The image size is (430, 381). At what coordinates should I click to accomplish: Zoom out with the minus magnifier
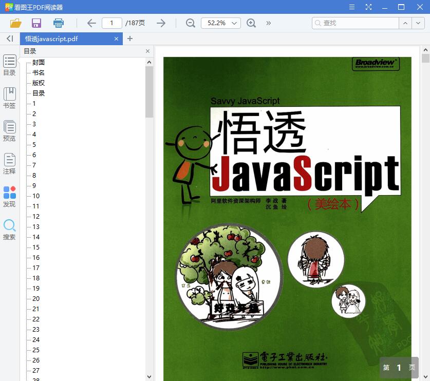[x=190, y=23]
